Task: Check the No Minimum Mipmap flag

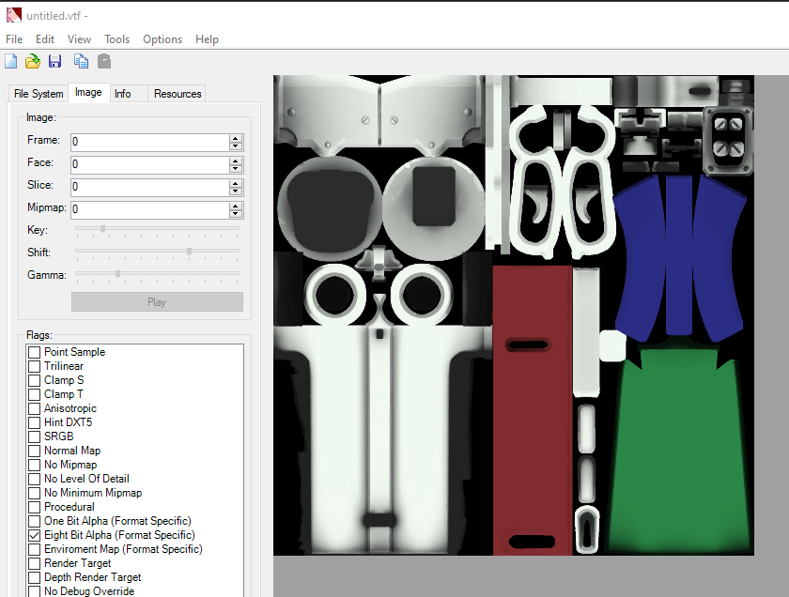Action: coord(34,493)
